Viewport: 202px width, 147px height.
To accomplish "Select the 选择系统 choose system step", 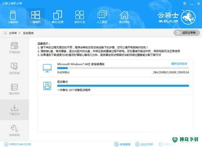I will tap(14, 68).
